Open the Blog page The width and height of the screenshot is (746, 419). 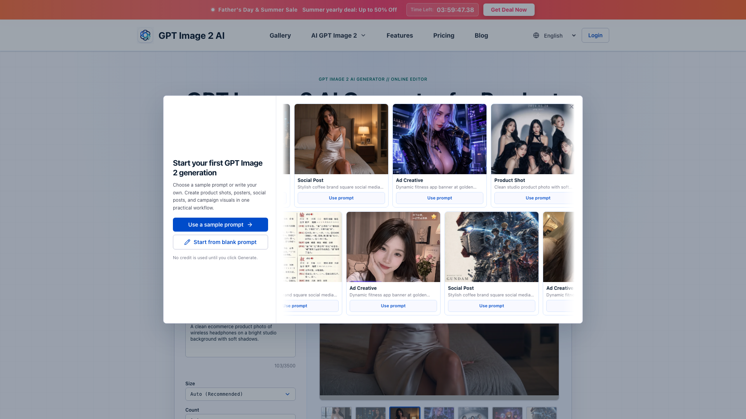pyautogui.click(x=481, y=35)
